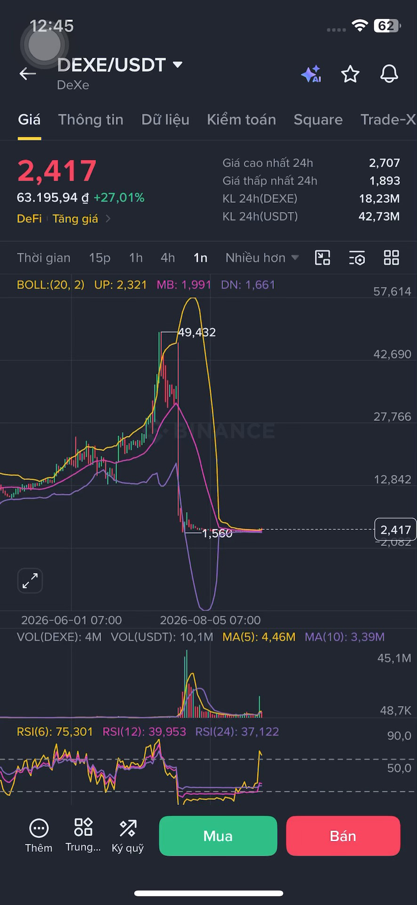Tap KL 24h(DEXE) value 18,23M
This screenshot has width=417, height=905.
379,199
